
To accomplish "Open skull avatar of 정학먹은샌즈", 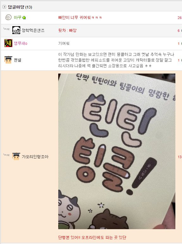I will pyautogui.click(x=16, y=30).
